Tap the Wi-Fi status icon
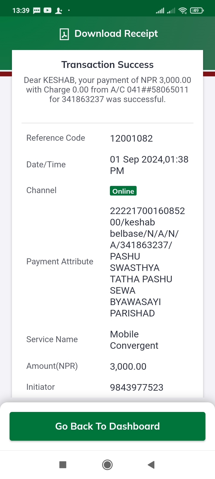This screenshot has height=479, width=215. pos(182,11)
